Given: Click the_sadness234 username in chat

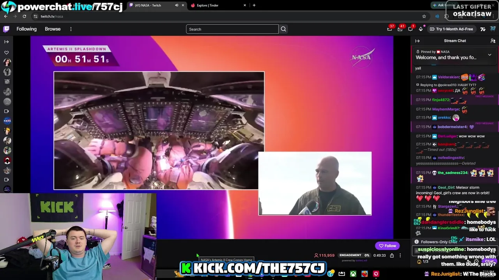Looking at the screenshot, I should click(453, 173).
